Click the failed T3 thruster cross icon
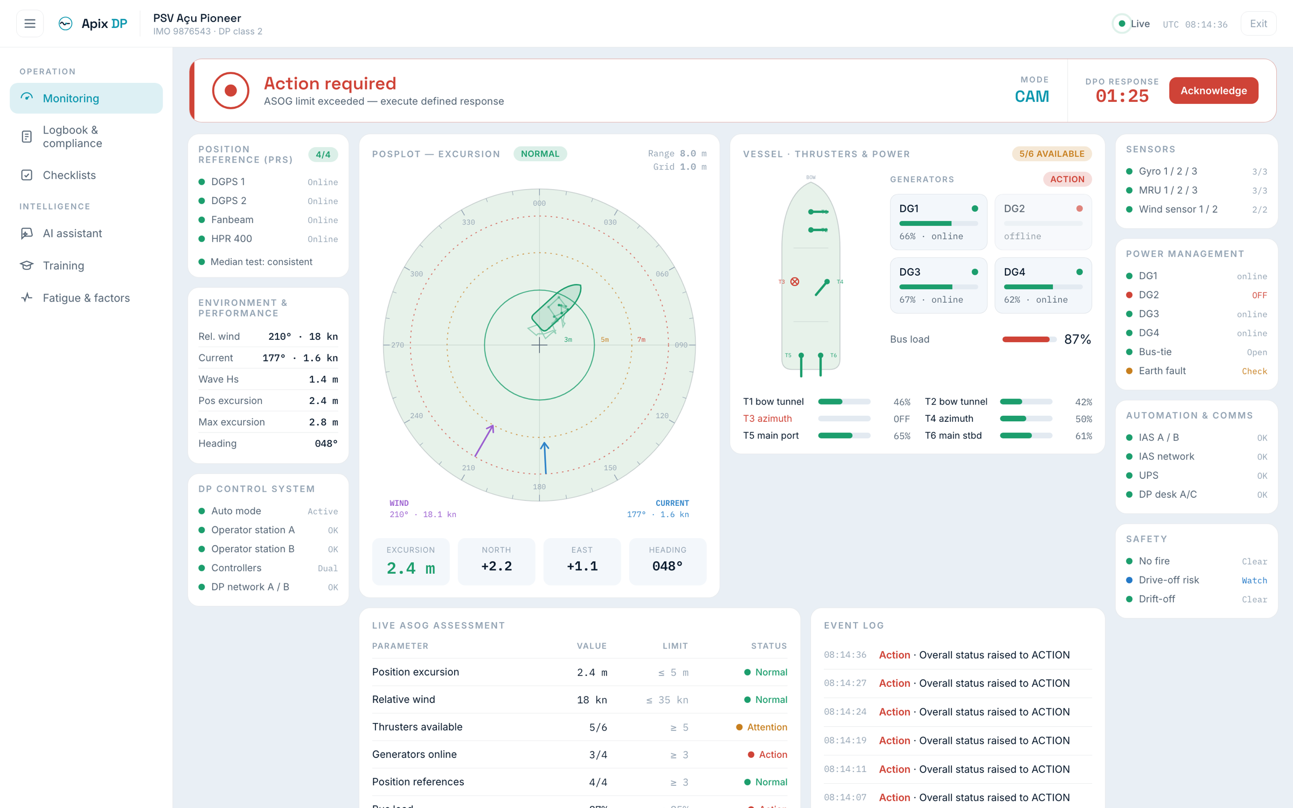Viewport: 1293px width, 808px height. pos(795,282)
